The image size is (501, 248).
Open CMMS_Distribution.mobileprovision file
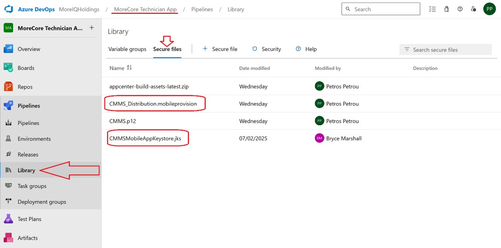(153, 104)
